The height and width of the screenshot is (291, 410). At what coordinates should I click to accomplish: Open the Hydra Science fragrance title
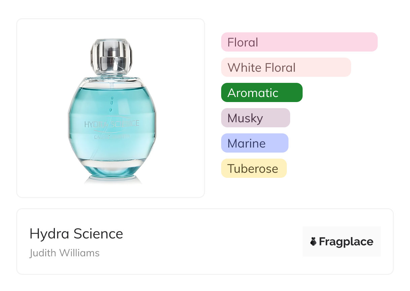pos(76,234)
